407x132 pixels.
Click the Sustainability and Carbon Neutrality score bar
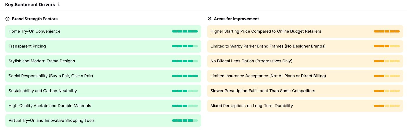click(185, 91)
